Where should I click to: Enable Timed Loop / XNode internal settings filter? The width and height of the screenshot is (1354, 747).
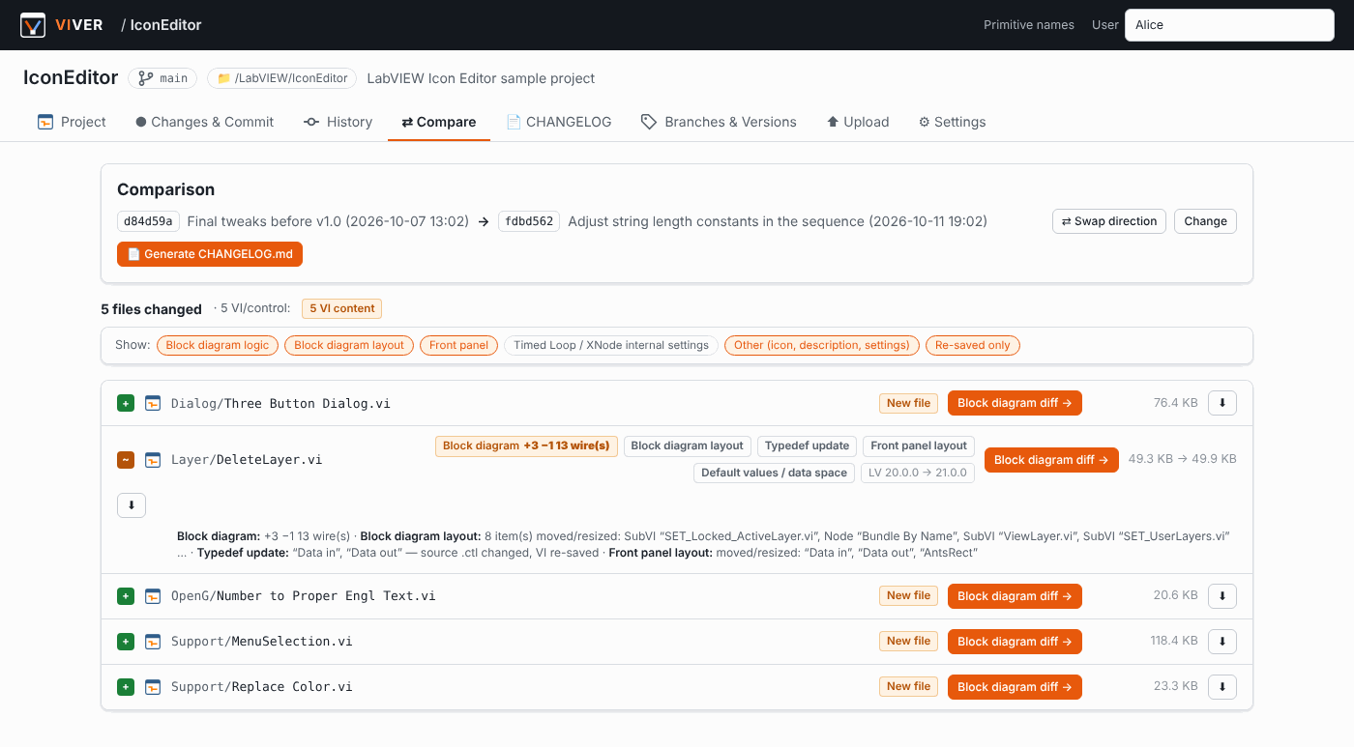611,345
